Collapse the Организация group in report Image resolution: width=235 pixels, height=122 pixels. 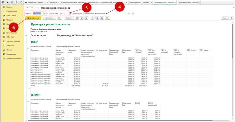tap(26, 36)
